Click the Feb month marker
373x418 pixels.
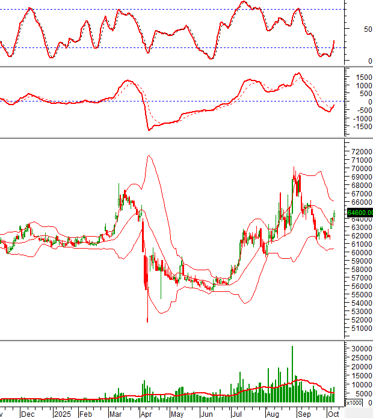[85, 414]
